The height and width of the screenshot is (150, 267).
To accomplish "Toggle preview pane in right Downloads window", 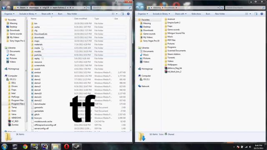I will tap(256, 14).
